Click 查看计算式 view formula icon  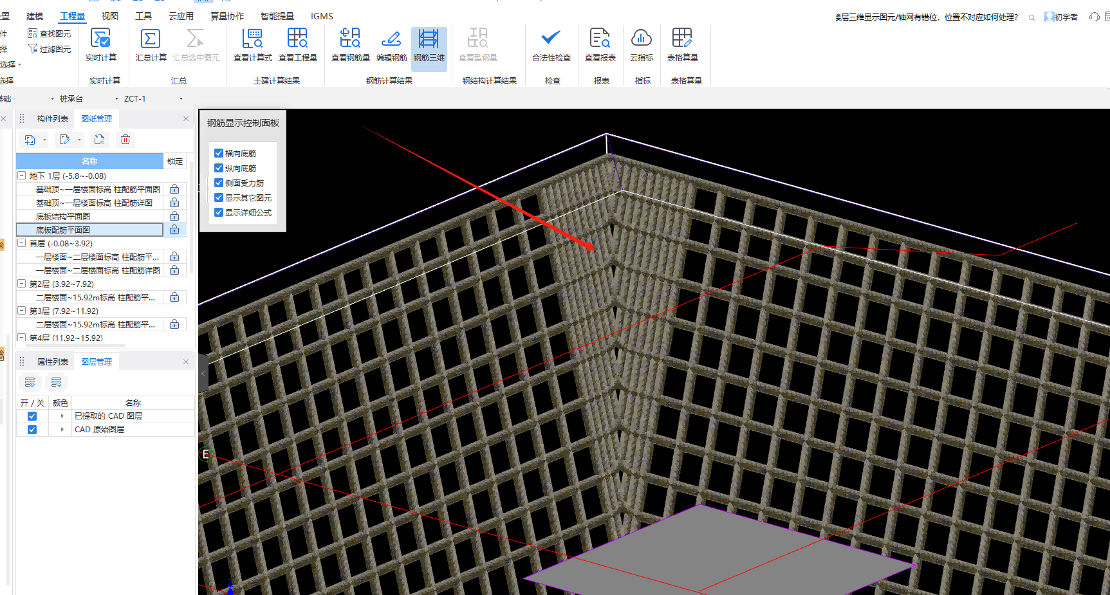(x=253, y=45)
